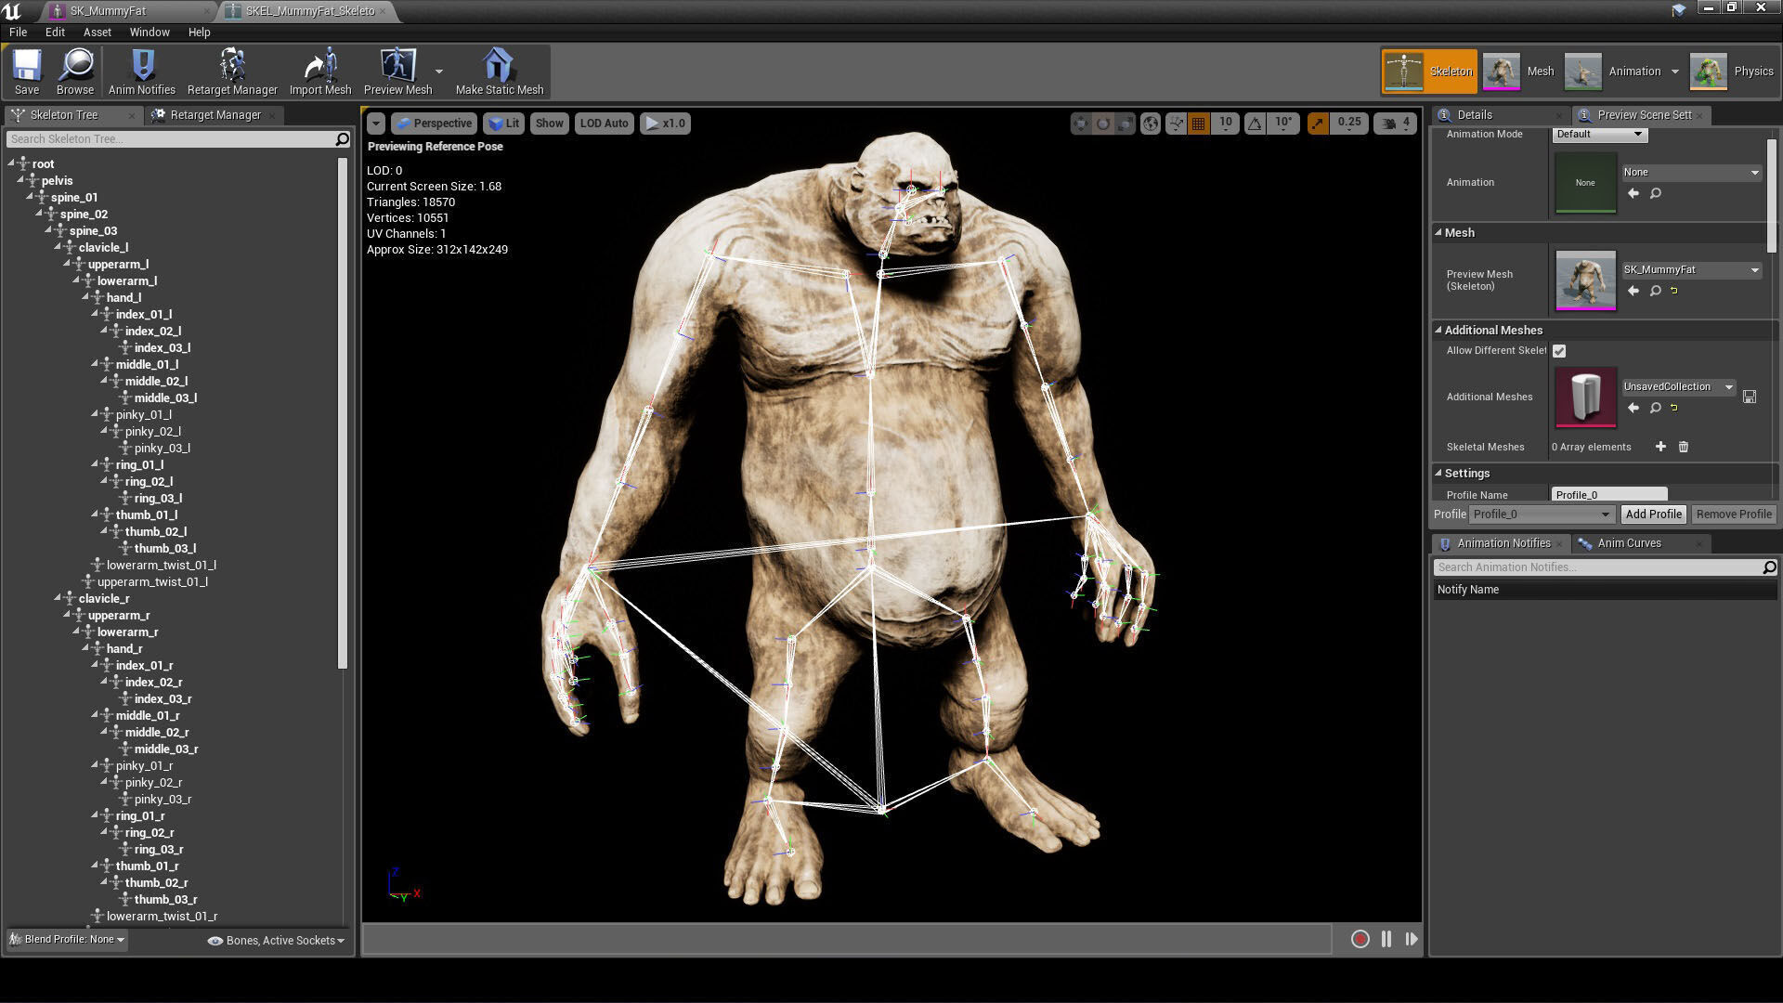
Task: Empty Skeletal Meshes array trash icon
Action: pyautogui.click(x=1683, y=447)
